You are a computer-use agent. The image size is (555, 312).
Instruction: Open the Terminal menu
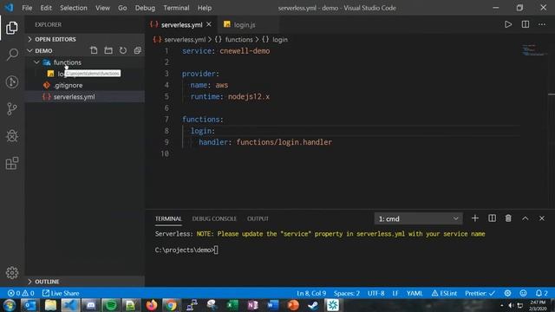[176, 8]
